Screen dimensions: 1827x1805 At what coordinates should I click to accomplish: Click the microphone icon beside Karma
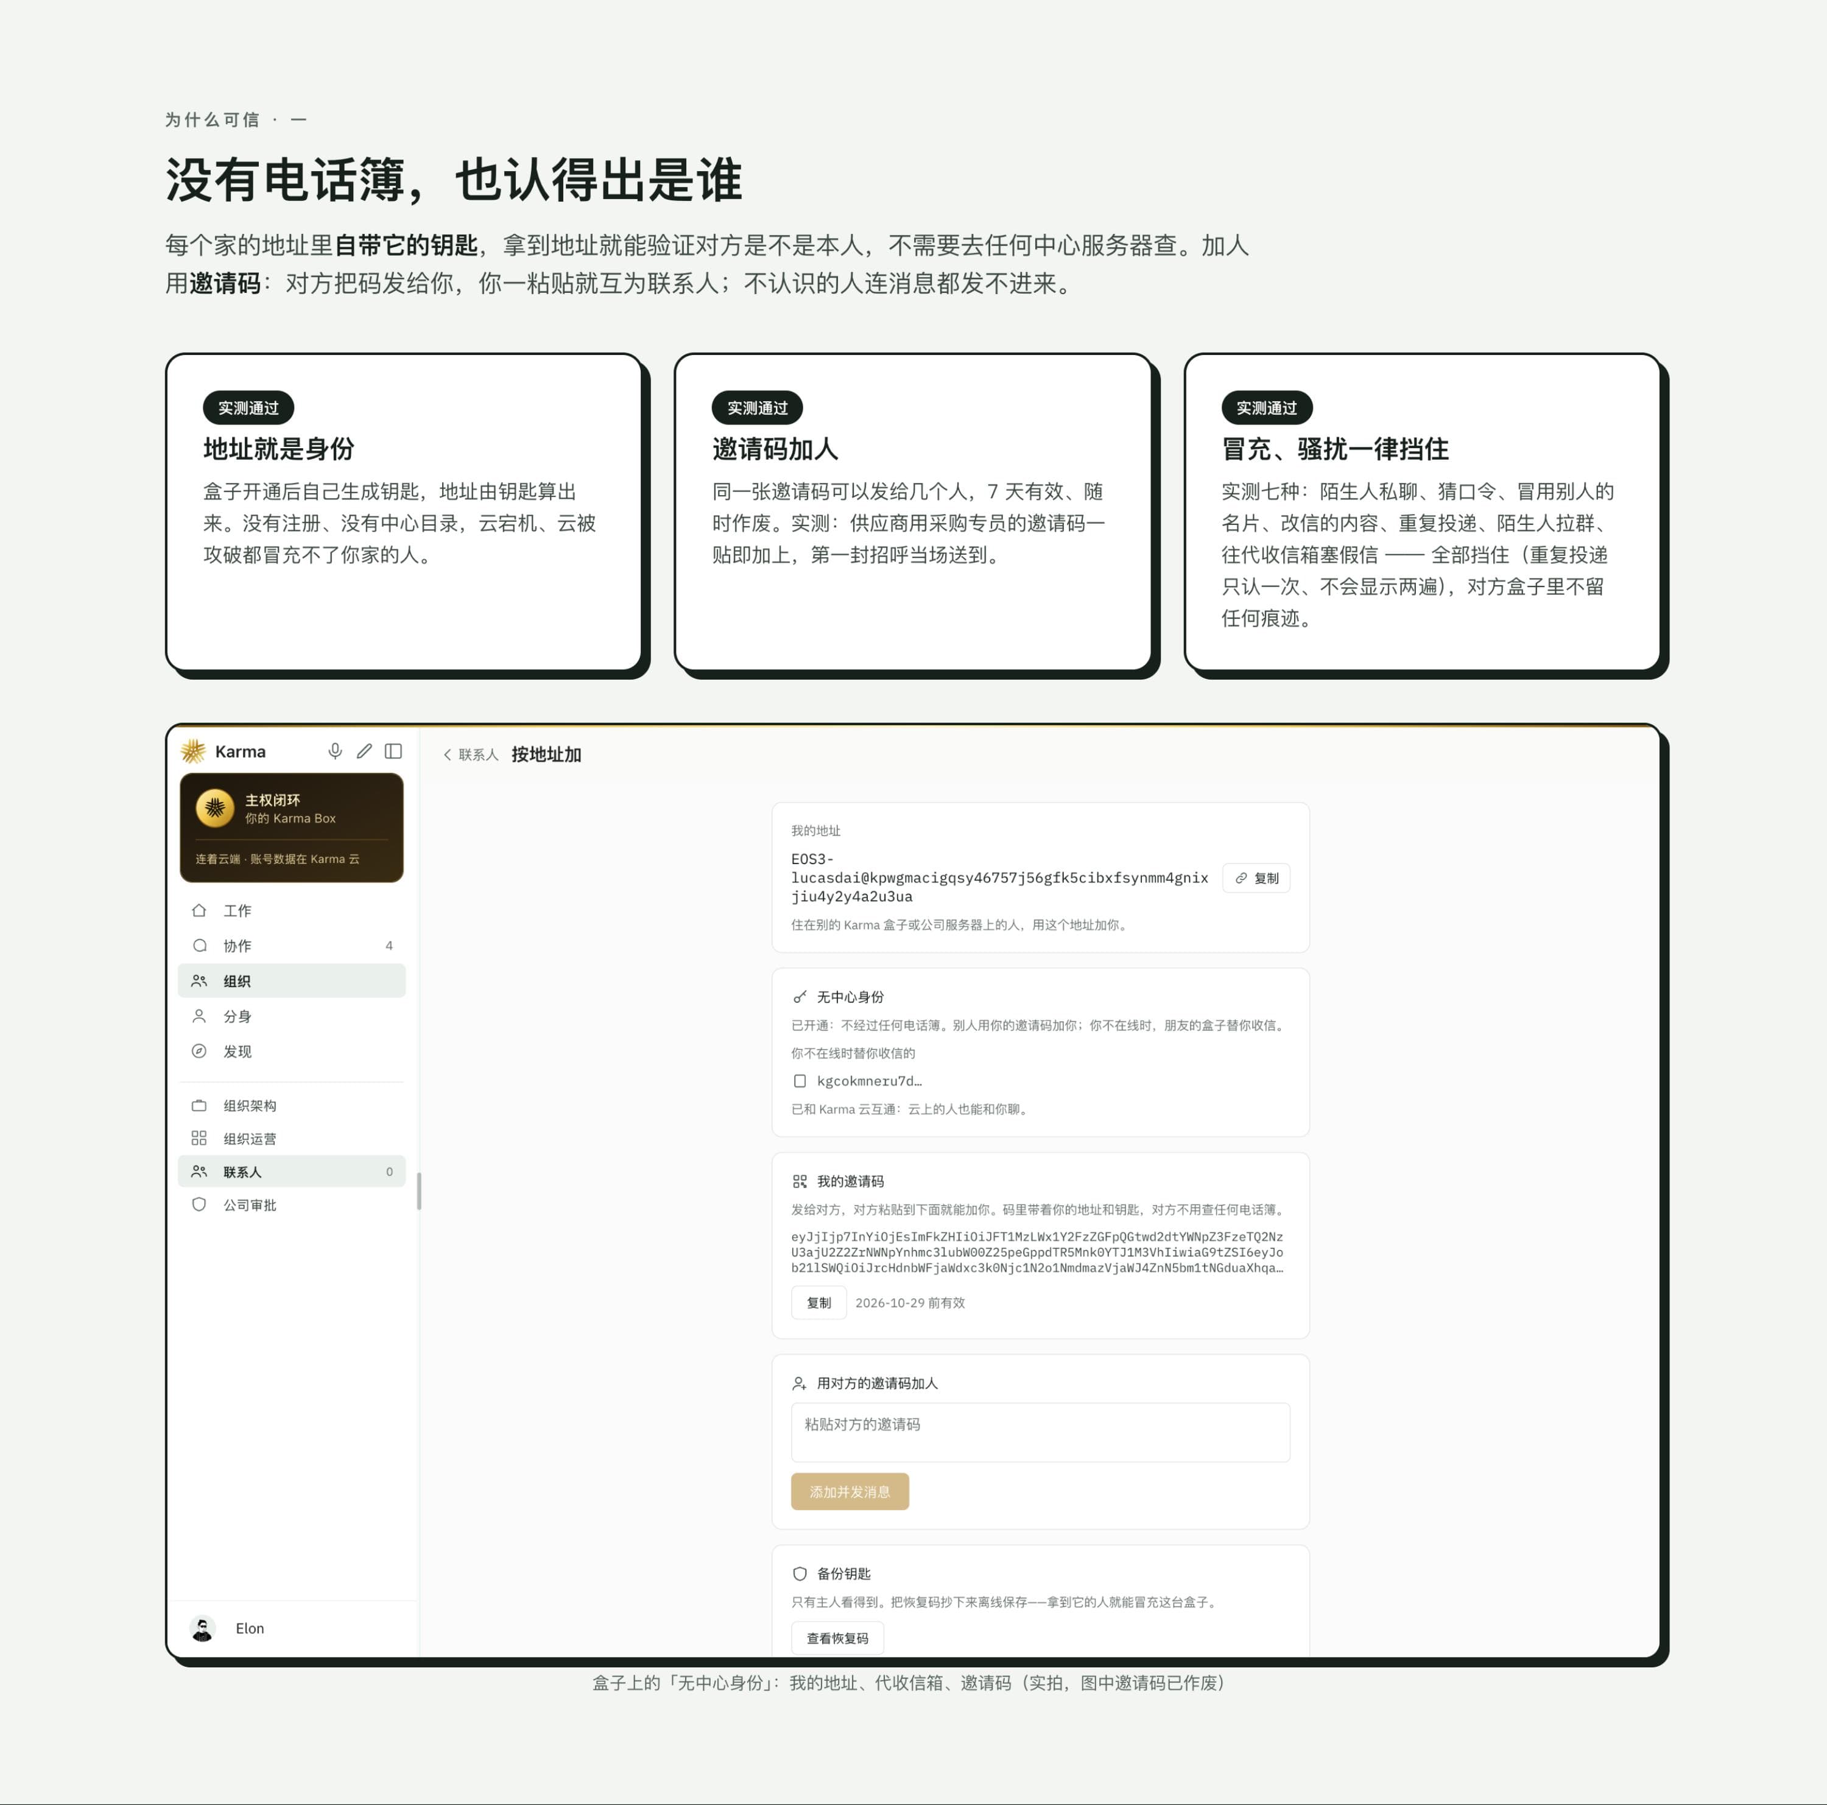(x=335, y=751)
